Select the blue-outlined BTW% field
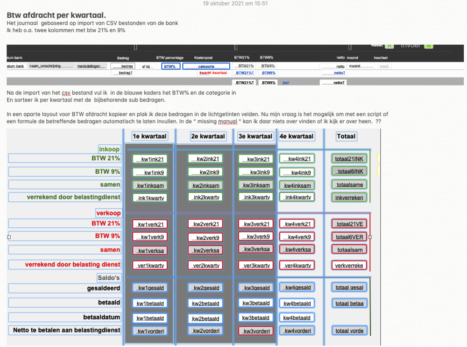 pyautogui.click(x=170, y=66)
